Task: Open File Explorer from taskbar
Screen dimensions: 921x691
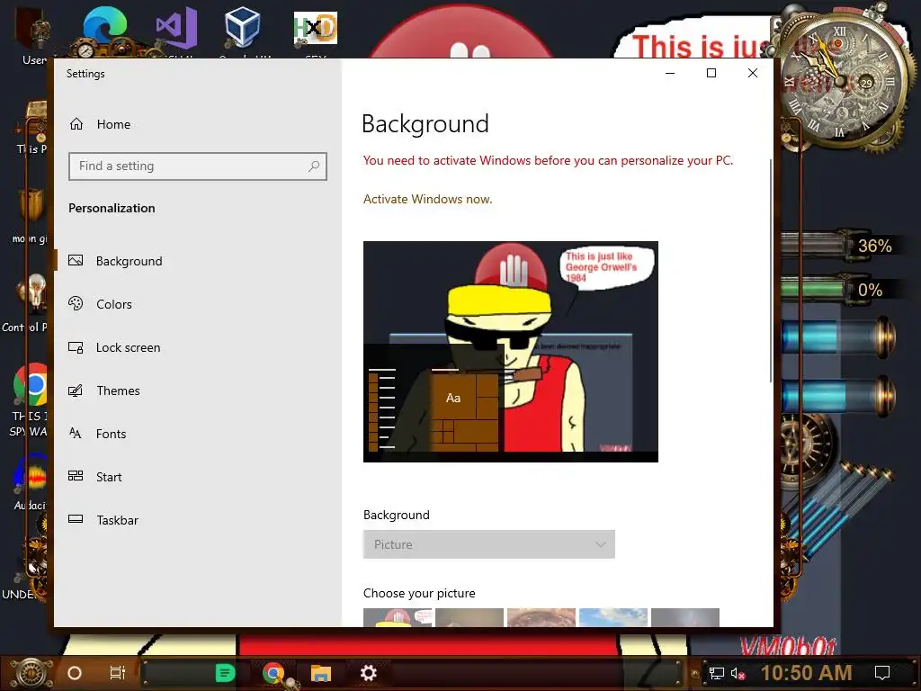Action: click(321, 673)
